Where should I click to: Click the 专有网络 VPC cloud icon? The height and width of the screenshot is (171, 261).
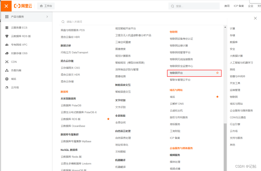click(7, 45)
